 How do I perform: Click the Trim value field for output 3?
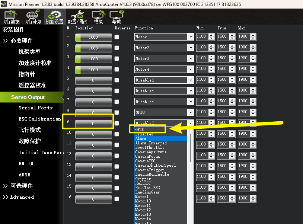(x=222, y=58)
